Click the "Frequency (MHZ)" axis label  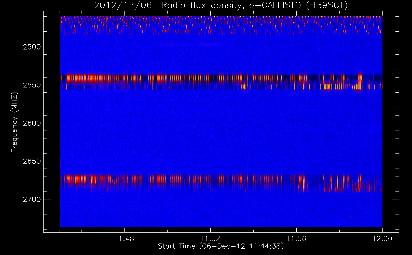tap(15, 123)
